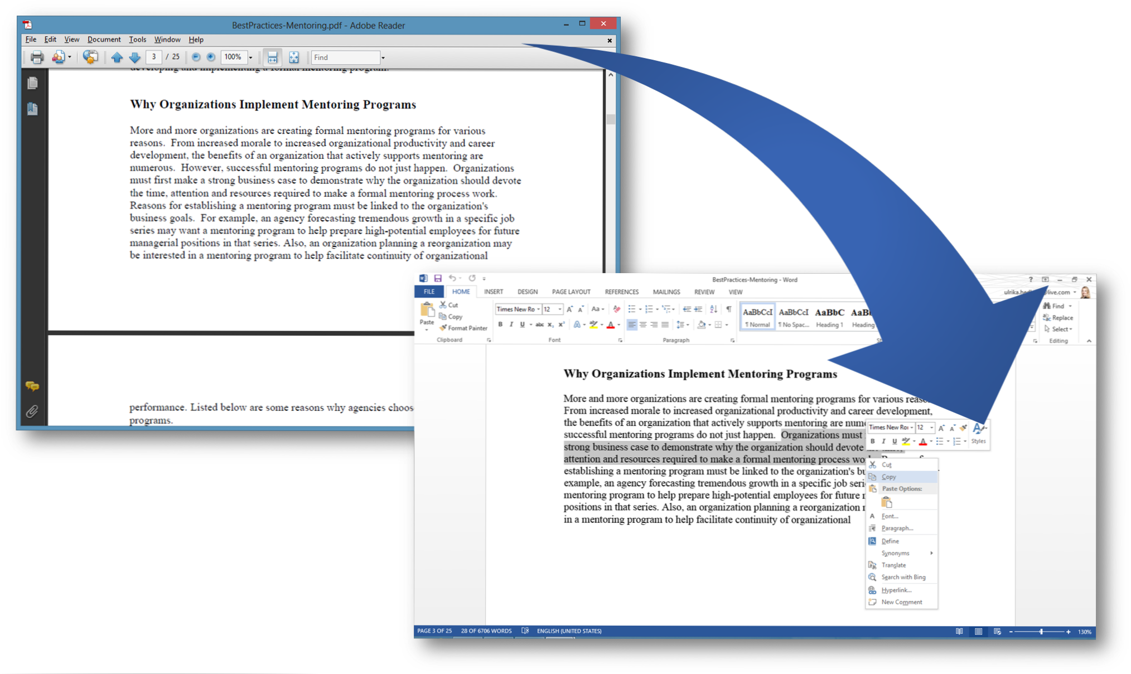Screen dimensions: 1131x674
Task: Click Justify alignment in Word ribbon
Action: pyautogui.click(x=665, y=324)
